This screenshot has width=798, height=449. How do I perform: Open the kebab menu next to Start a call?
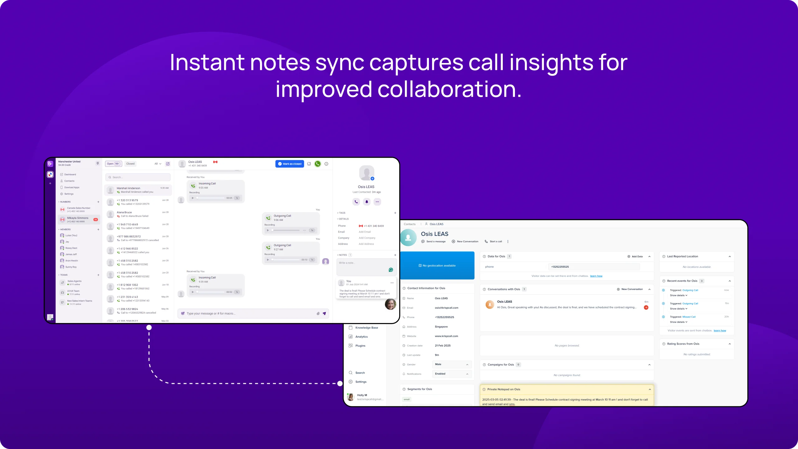coord(508,242)
